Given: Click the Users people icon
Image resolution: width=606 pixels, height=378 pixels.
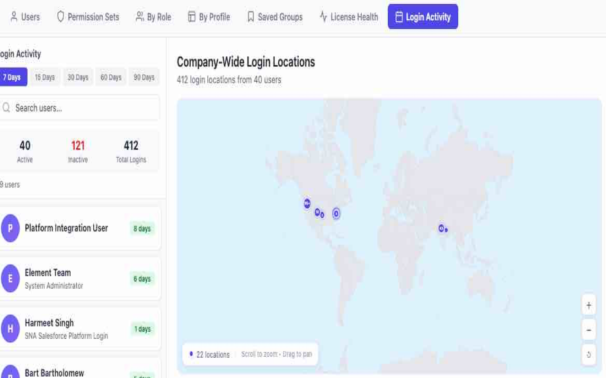Looking at the screenshot, I should pyautogui.click(x=13, y=17).
